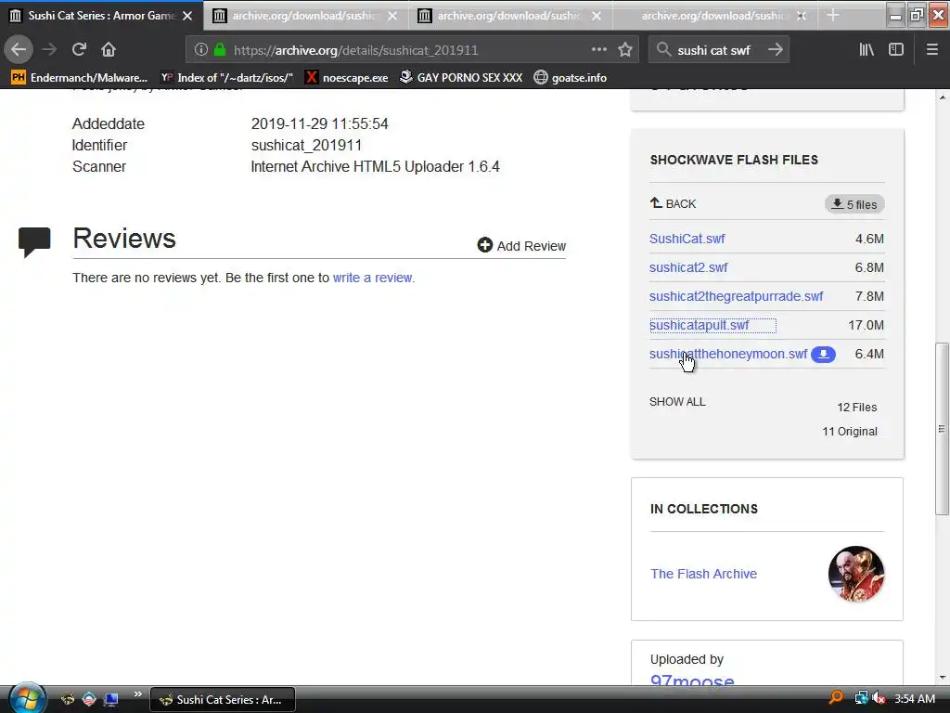Image resolution: width=950 pixels, height=713 pixels.
Task: Click the search magnifier icon
Action: 664,49
